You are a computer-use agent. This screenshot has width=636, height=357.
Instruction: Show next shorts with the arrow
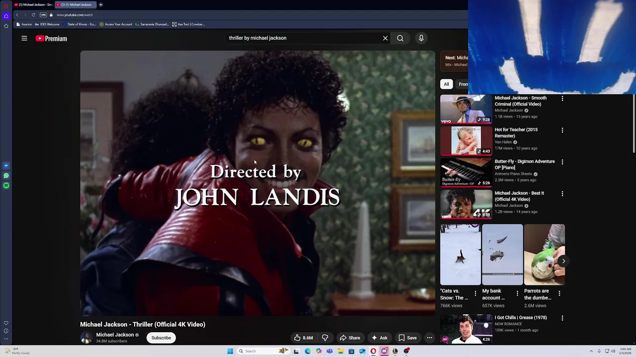563,261
